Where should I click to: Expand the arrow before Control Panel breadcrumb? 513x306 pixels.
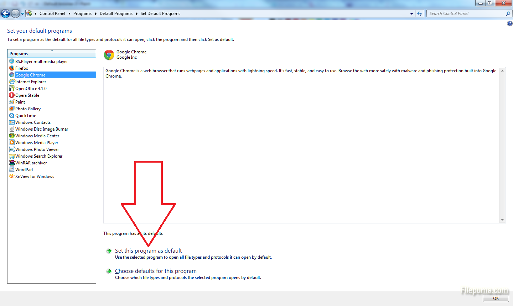[36, 14]
